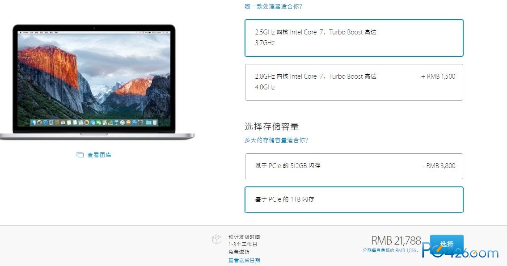Choose the PCIe 1TB flash storage option
The image size is (507, 266).
[x=354, y=200]
